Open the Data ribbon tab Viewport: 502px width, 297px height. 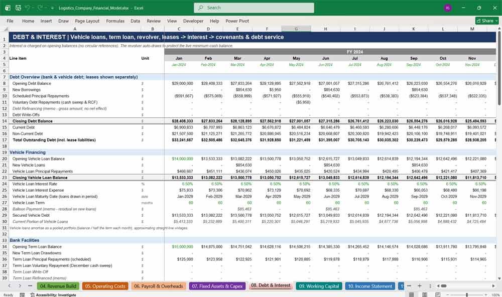pos(135,21)
